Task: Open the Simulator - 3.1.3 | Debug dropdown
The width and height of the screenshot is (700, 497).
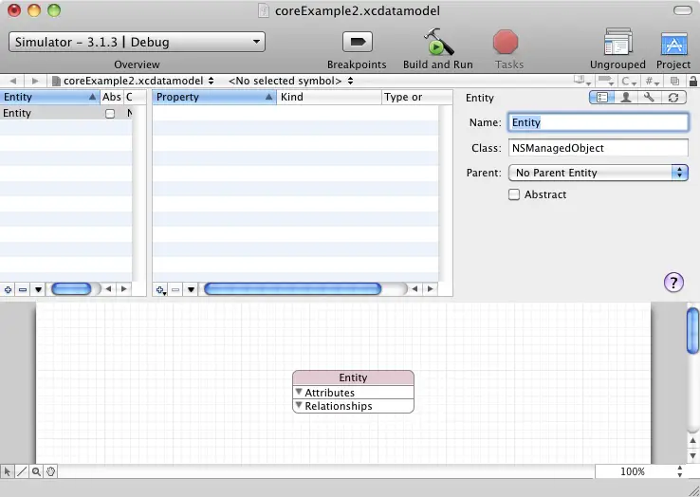Action: pos(138,43)
